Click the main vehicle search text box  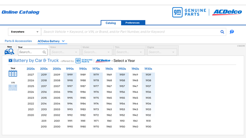click(131, 32)
